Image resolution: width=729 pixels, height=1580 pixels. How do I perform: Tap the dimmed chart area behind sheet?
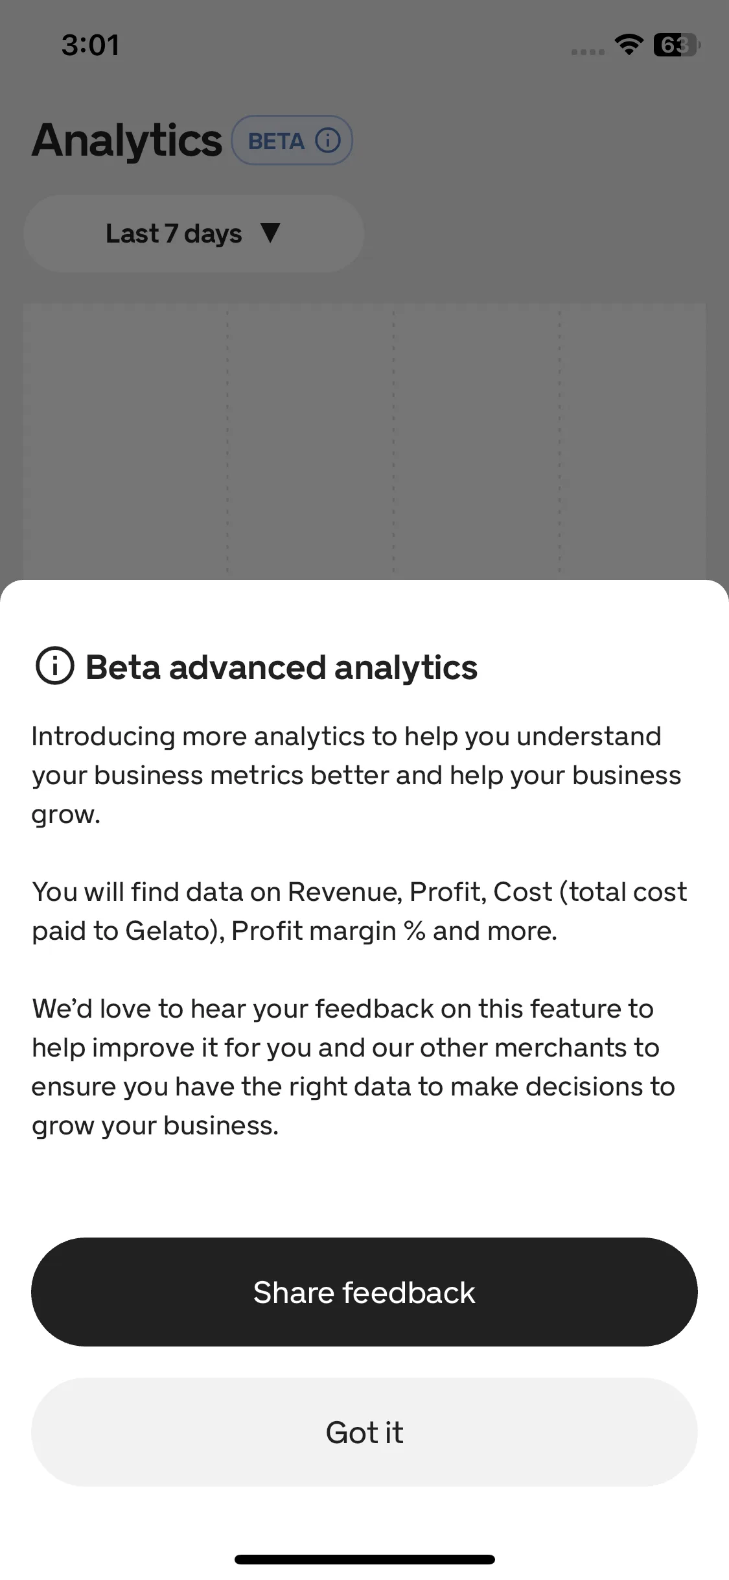[x=365, y=441]
